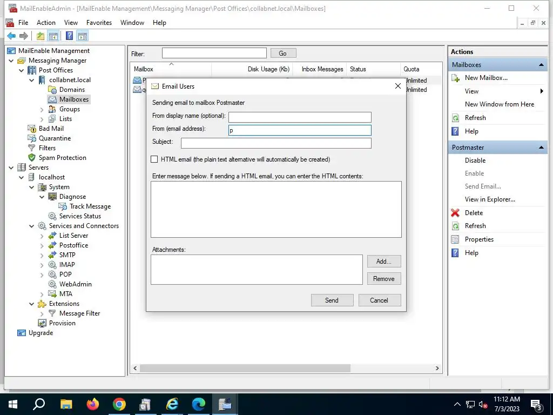Click Refresh under Postmaster actions
The image size is (553, 415).
click(475, 226)
